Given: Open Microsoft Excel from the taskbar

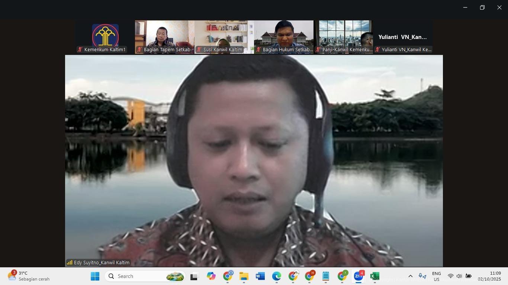Looking at the screenshot, I should (x=375, y=276).
